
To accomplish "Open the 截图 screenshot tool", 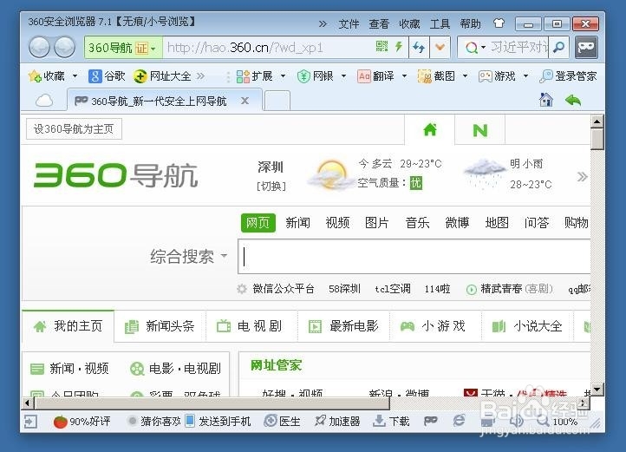I will point(436,76).
